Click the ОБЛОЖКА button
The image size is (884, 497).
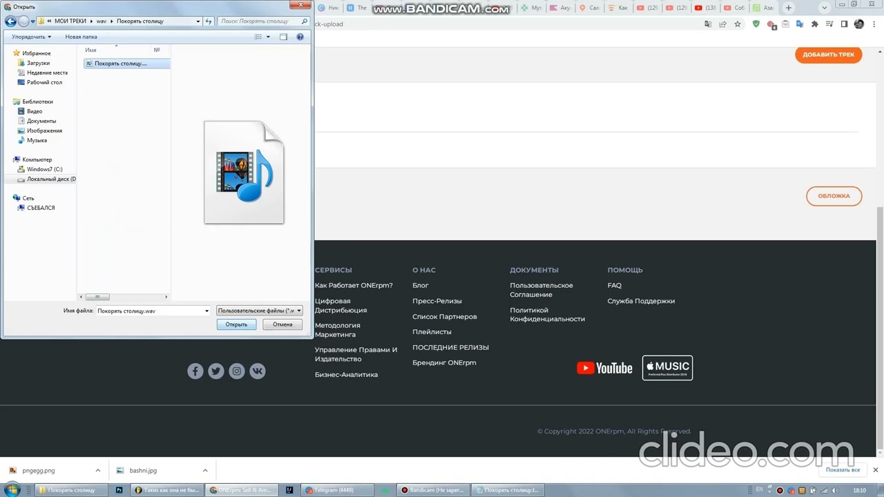click(x=834, y=196)
